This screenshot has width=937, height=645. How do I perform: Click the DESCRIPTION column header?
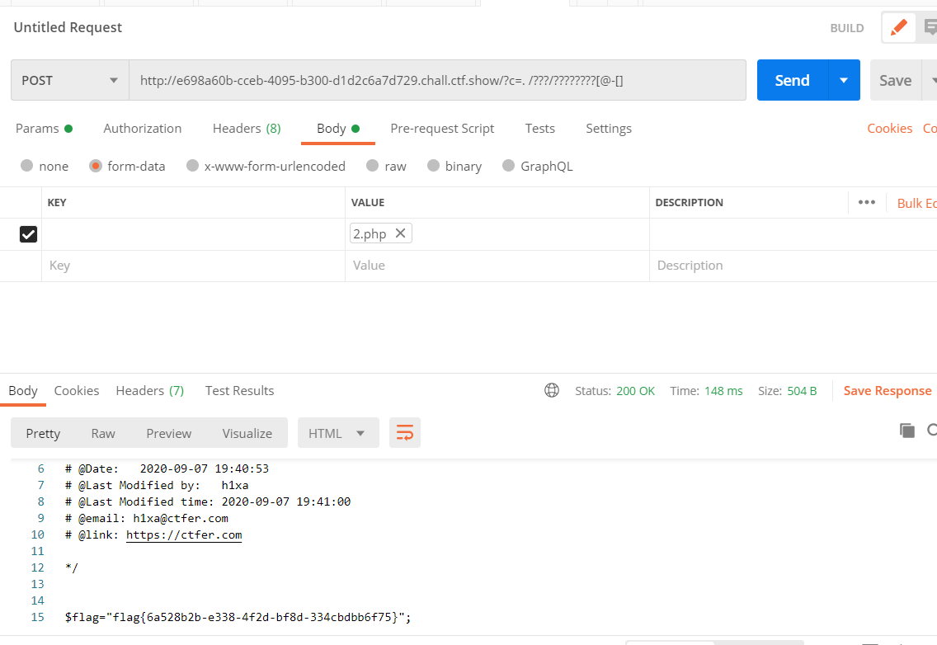[x=689, y=203]
